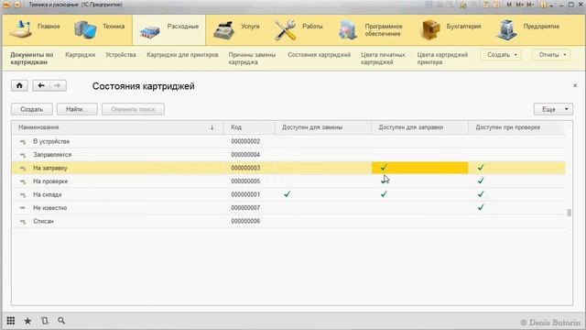The height and width of the screenshot is (330, 586).
Task: Click the Создать button above the list
Action: coord(32,109)
